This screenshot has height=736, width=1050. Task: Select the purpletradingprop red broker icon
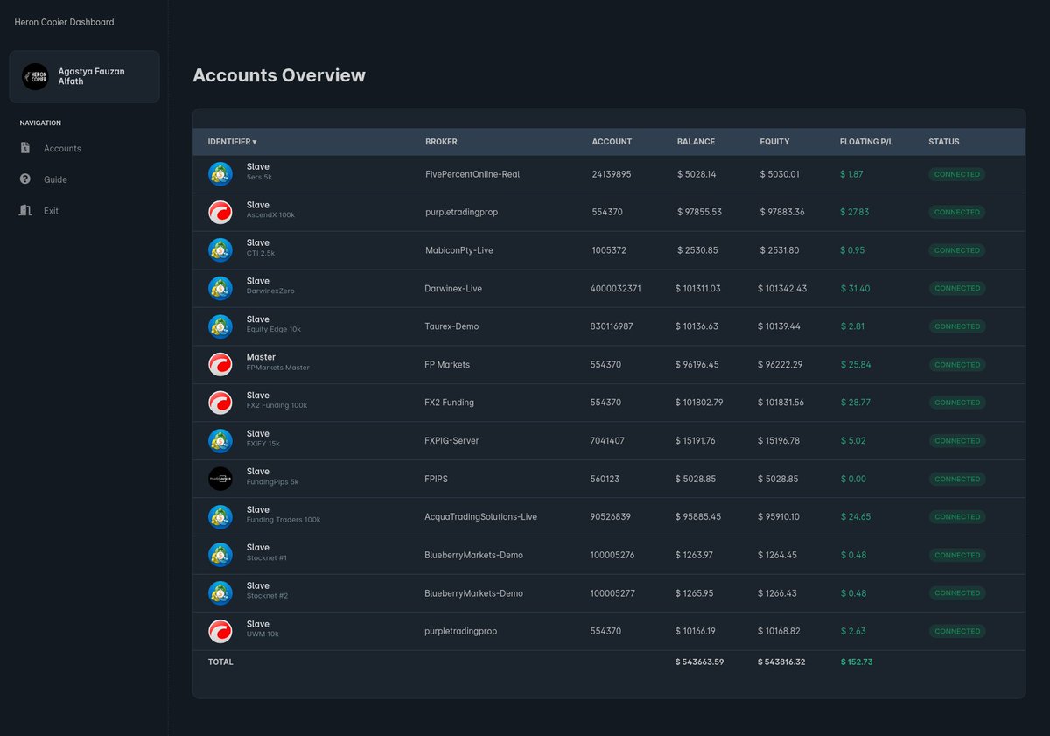click(x=220, y=211)
